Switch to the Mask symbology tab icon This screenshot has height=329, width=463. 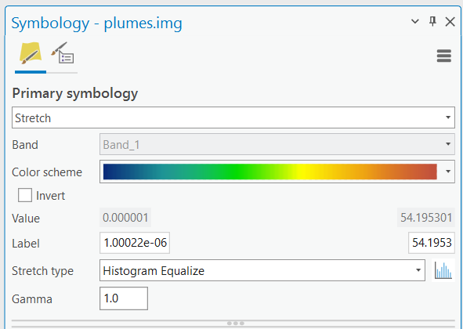tap(63, 53)
